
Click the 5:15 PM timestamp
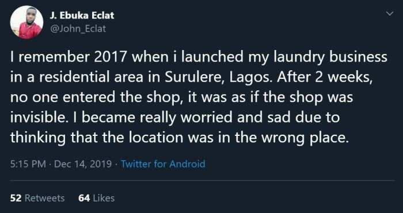point(28,163)
